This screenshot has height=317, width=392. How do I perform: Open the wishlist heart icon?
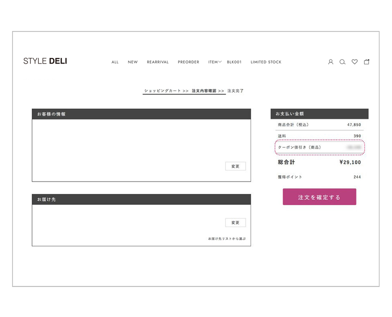click(354, 62)
